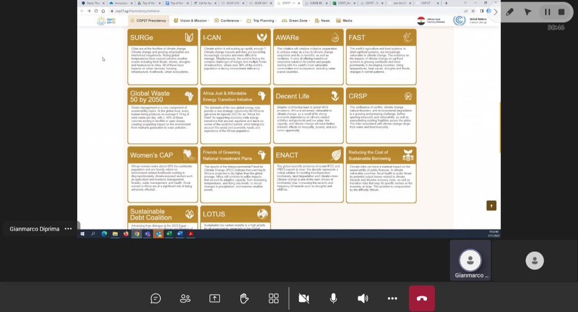Viewport: 578px width, 312px height.
Task: Open the gallery layout view options
Action: [274, 298]
